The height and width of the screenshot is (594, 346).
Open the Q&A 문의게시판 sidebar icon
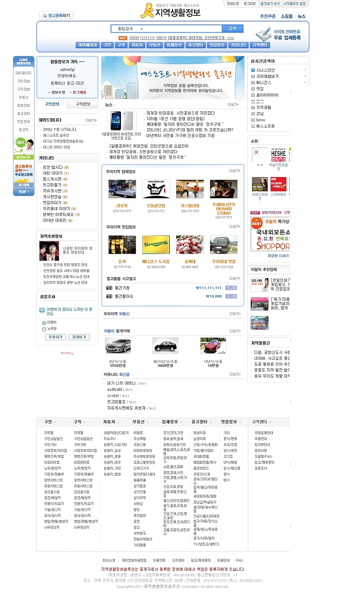click(x=23, y=147)
